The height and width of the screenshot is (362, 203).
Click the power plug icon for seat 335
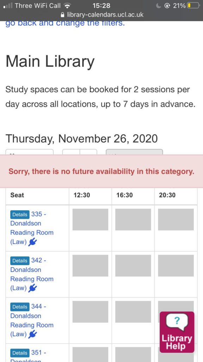33,242
